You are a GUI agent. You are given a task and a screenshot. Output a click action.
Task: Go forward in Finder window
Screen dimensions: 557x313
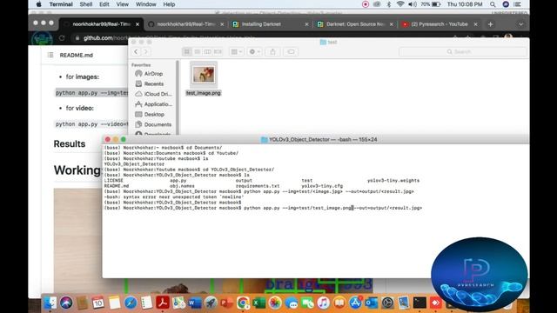click(145, 52)
